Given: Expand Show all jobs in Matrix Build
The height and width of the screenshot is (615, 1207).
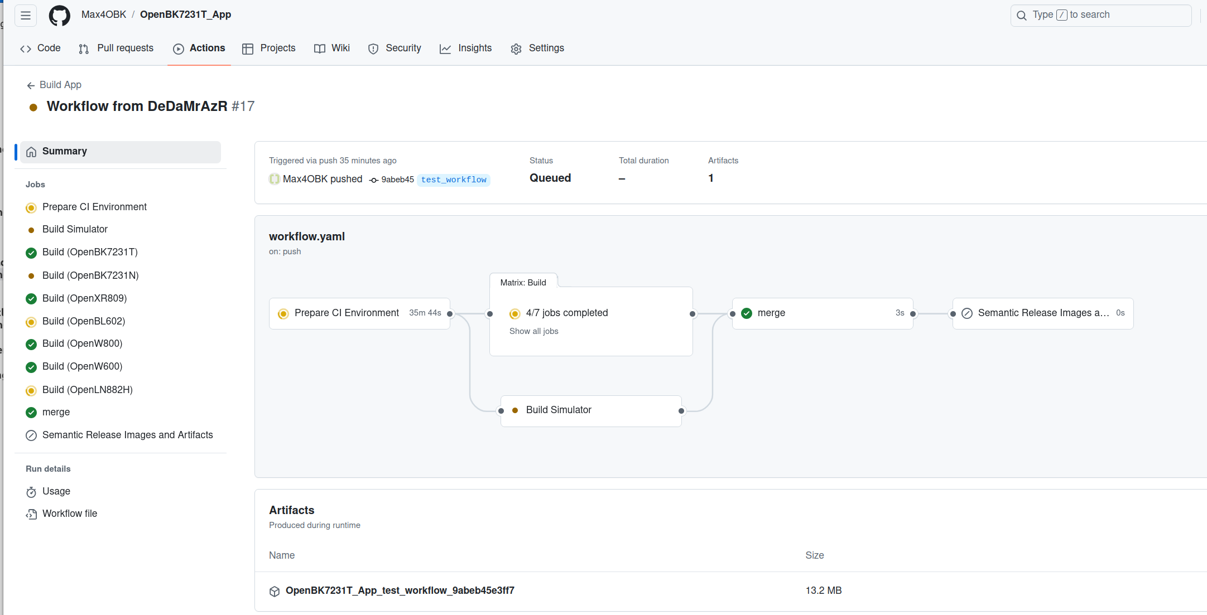Looking at the screenshot, I should coord(533,331).
